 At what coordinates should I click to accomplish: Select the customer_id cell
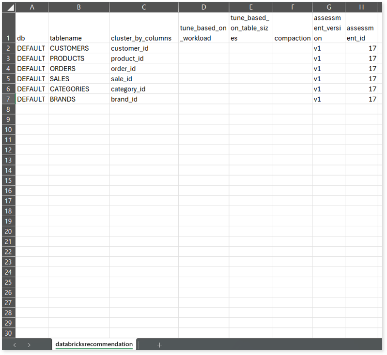pyautogui.click(x=144, y=48)
